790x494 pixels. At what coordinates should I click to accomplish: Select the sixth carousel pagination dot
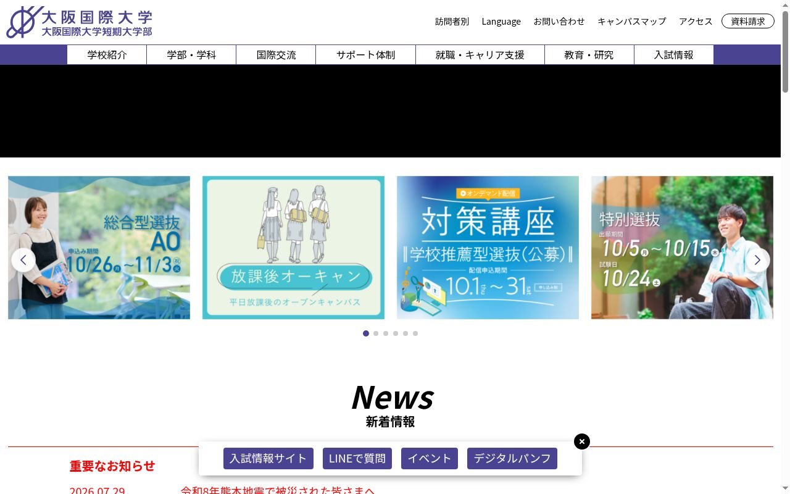(x=415, y=333)
